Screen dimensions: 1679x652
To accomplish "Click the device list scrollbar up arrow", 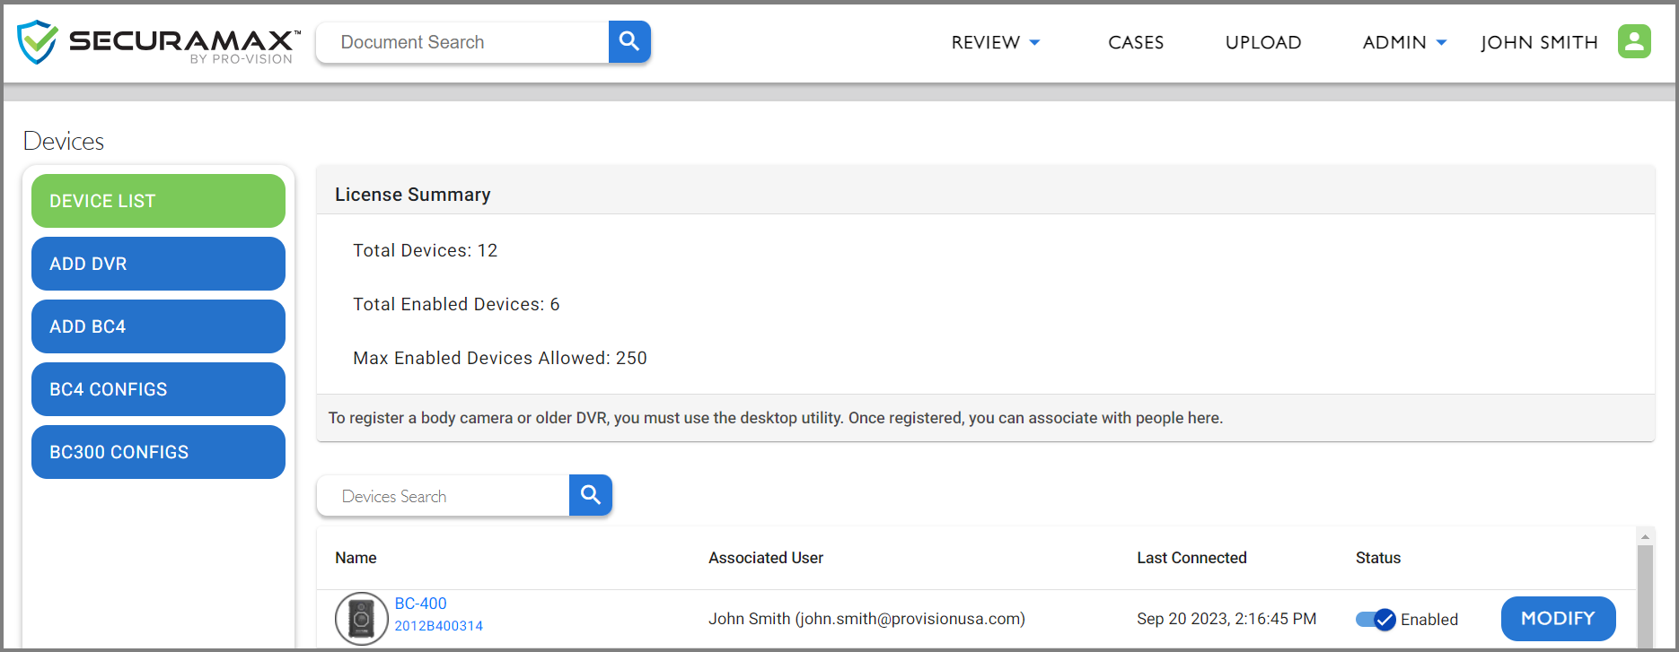I will [1645, 536].
